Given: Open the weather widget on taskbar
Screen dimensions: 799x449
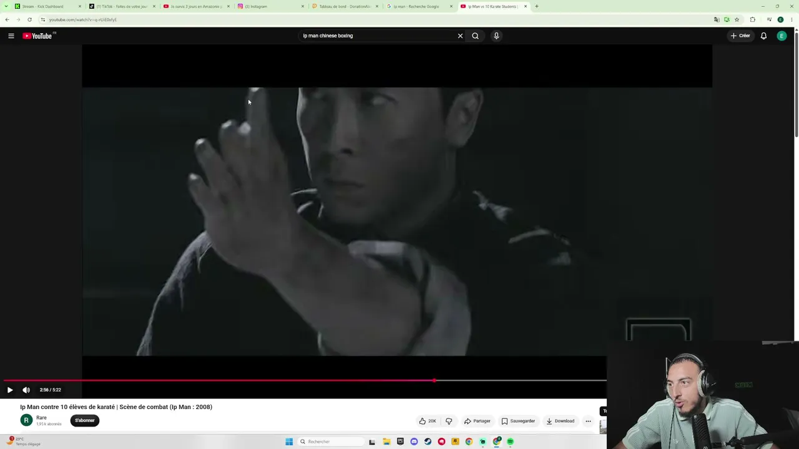Looking at the screenshot, I should 25,442.
